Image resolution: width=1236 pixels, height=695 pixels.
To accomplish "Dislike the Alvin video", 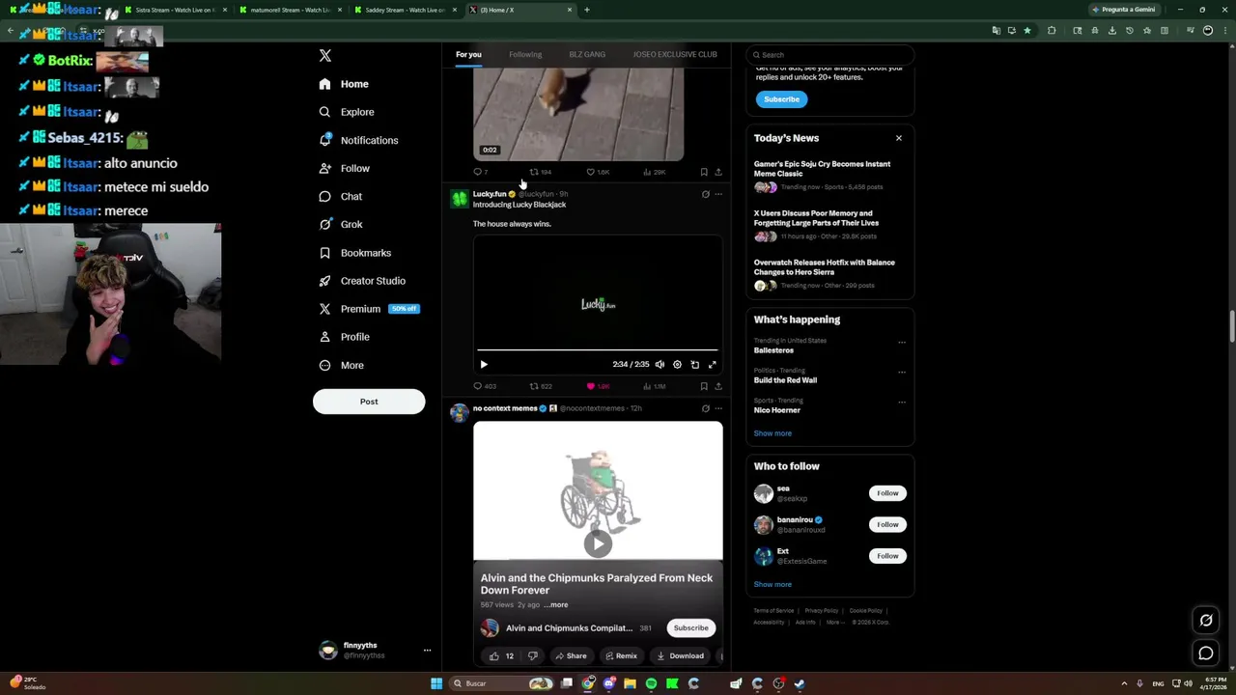I will coord(533,656).
